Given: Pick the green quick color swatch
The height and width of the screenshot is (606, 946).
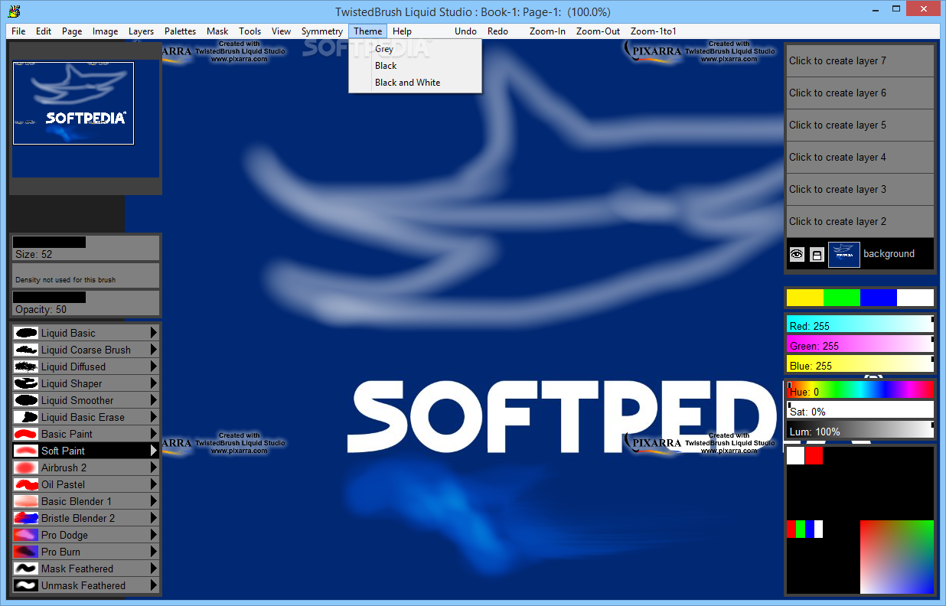Looking at the screenshot, I should tap(842, 298).
